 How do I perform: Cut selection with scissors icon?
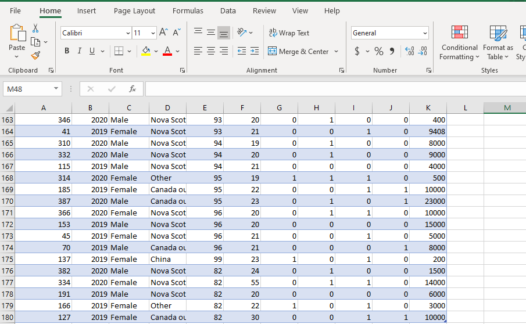click(35, 28)
